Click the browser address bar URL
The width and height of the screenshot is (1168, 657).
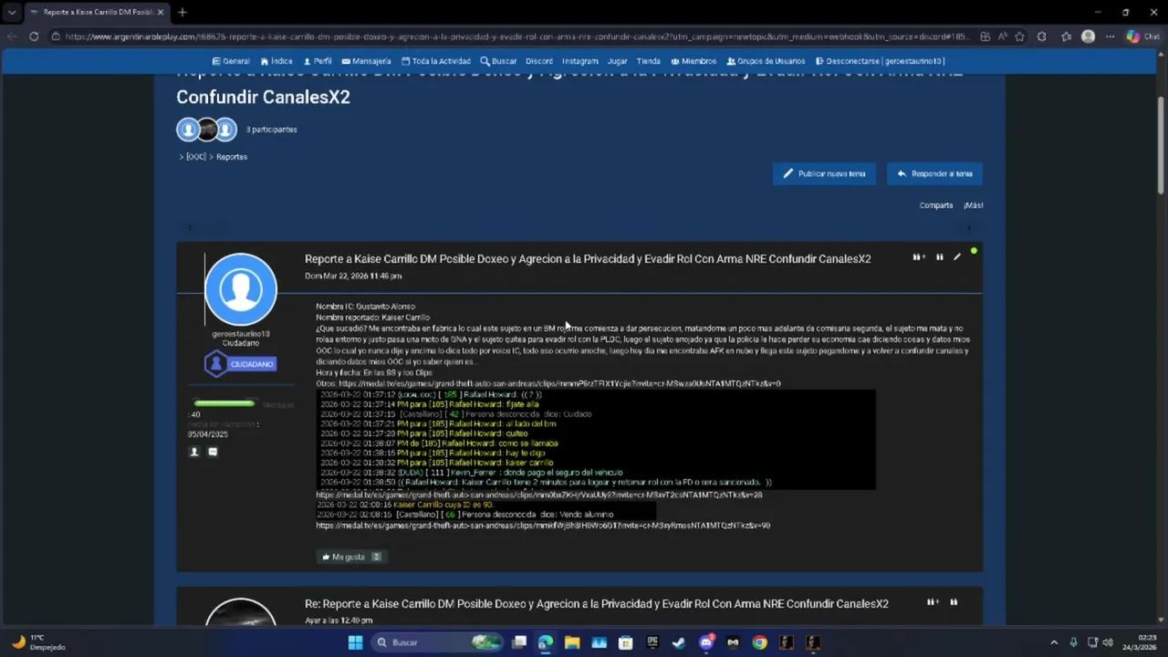click(516, 36)
